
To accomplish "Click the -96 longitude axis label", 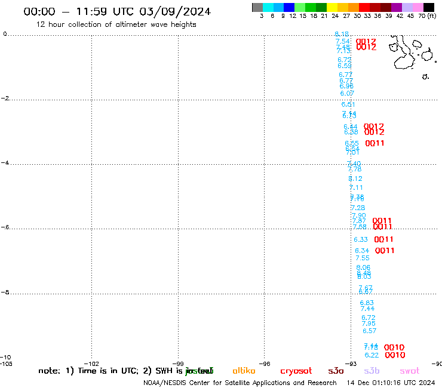I will tap(265, 364).
